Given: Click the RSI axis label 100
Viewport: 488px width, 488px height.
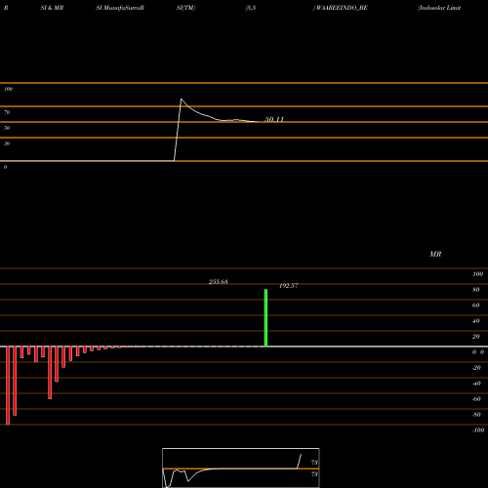Looking at the screenshot, I should pyautogui.click(x=8, y=89).
